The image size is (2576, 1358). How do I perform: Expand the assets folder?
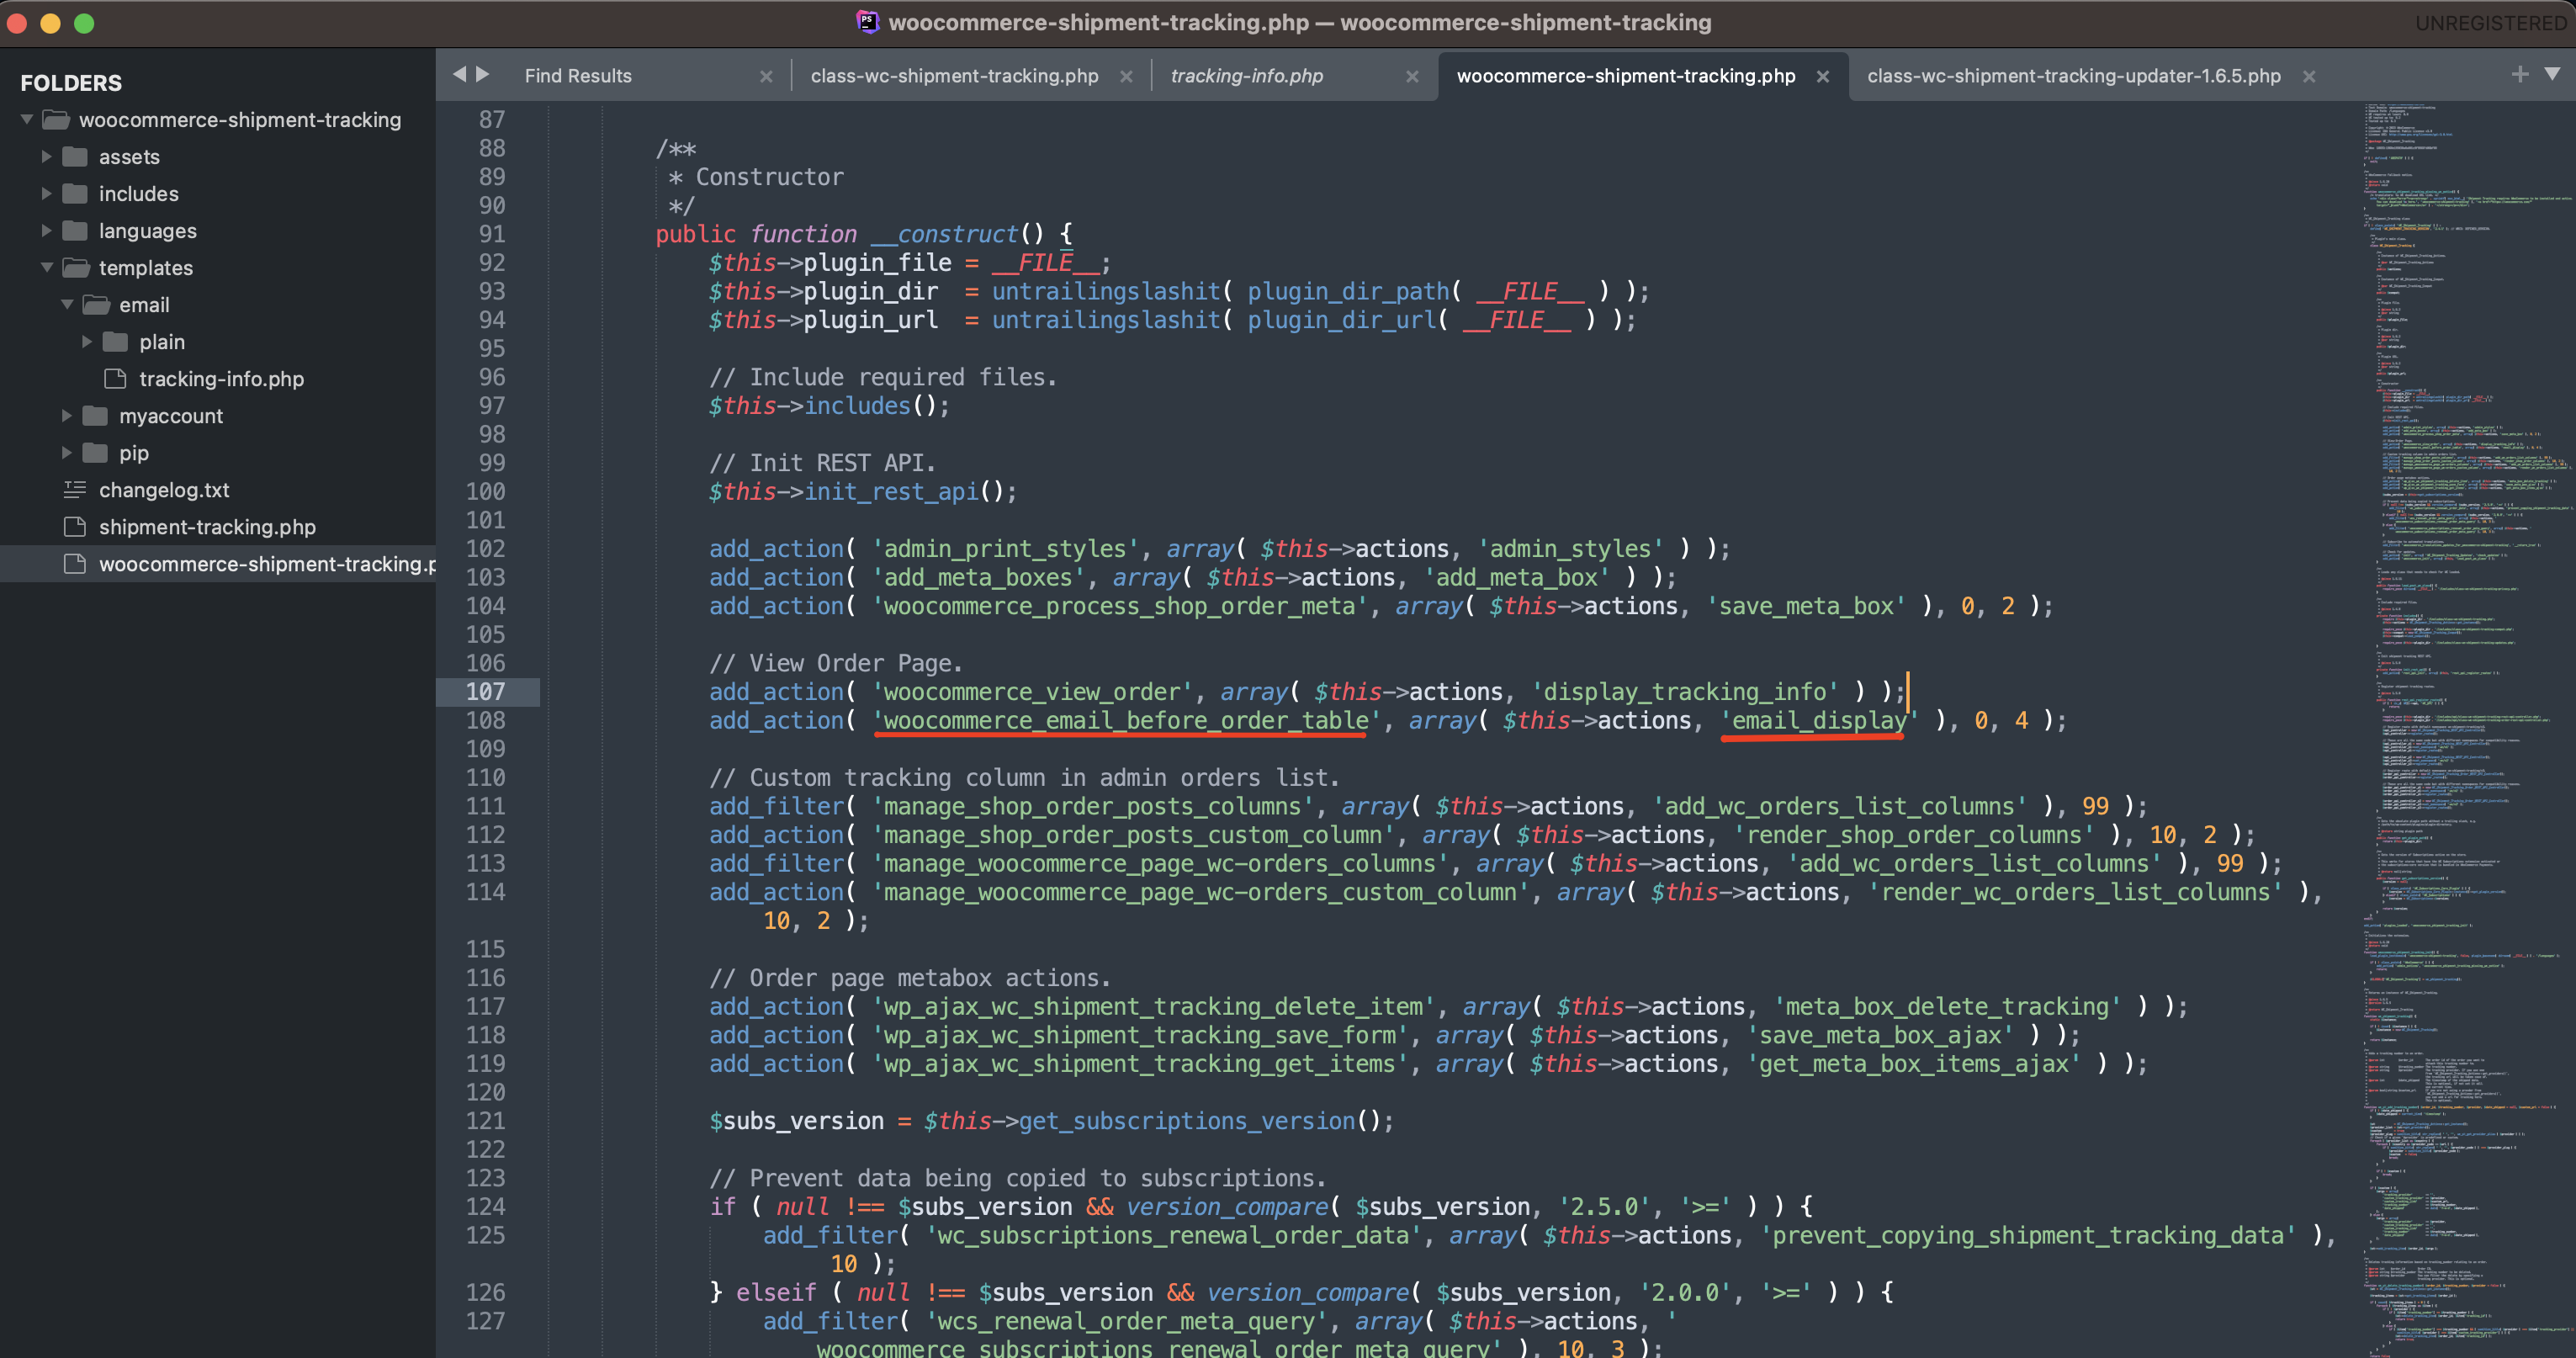pyautogui.click(x=46, y=157)
